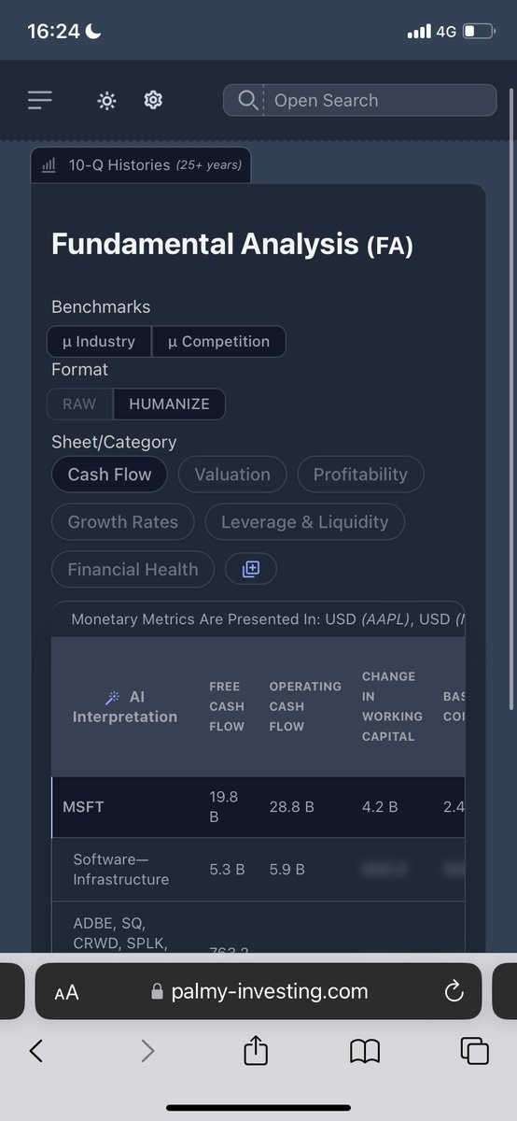
Task: Select the Profitability category
Action: click(360, 475)
